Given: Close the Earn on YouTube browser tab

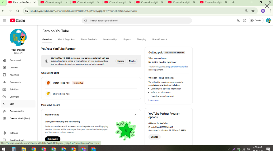Looking at the screenshot, I should pos(35,2).
